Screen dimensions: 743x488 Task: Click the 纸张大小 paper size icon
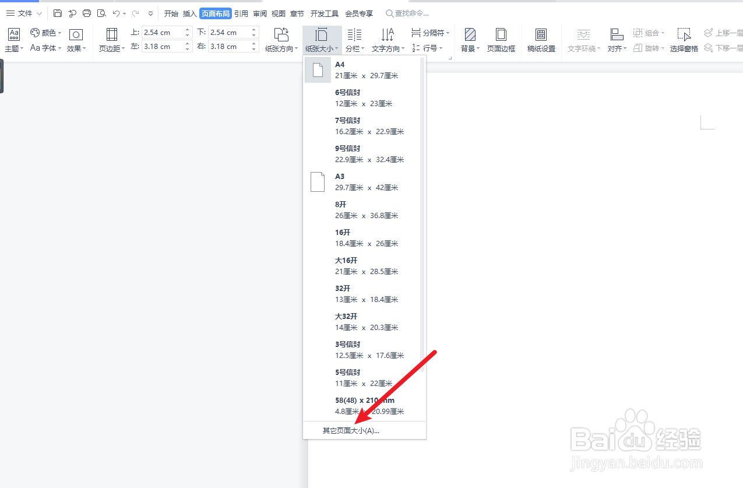pyautogui.click(x=321, y=34)
